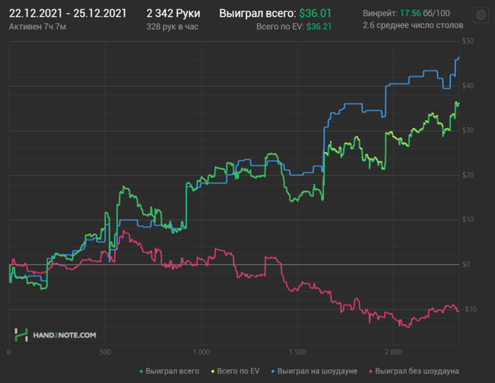
Task: Click the '328 рук в час' text
Action: click(x=173, y=27)
